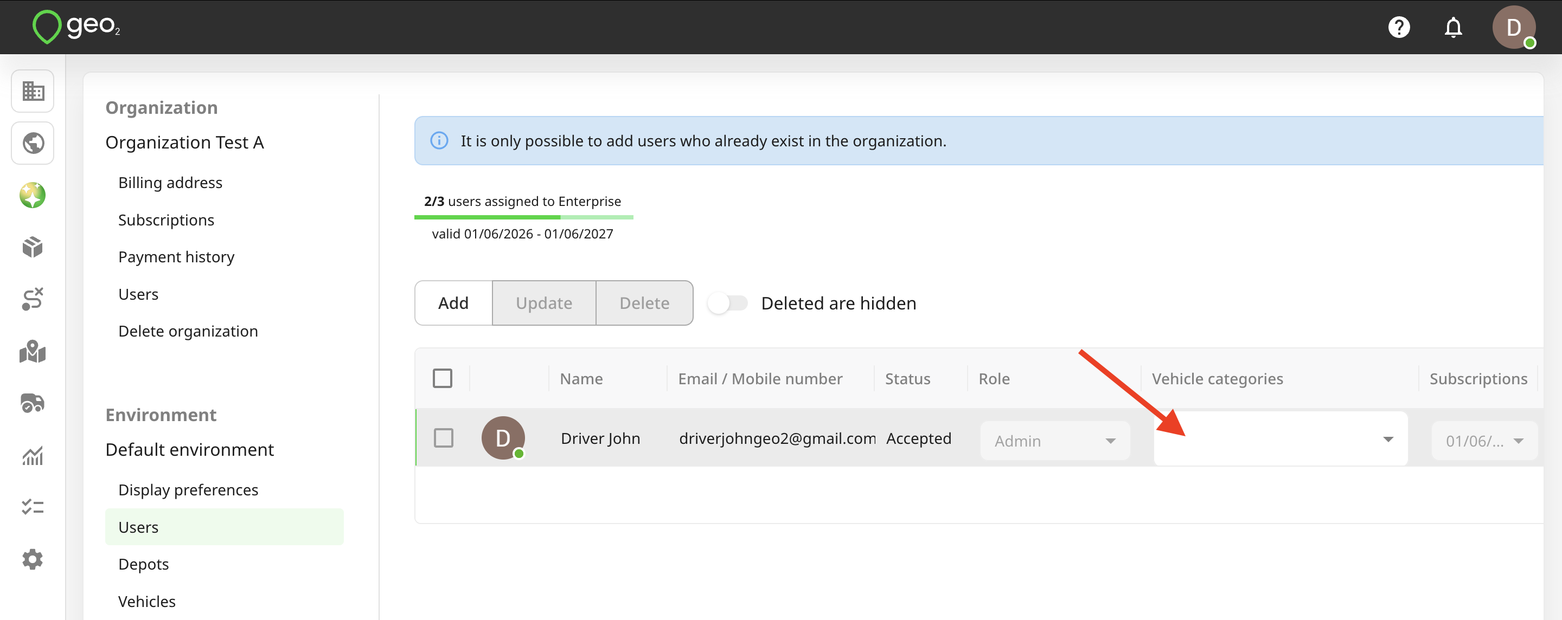1562x620 pixels.
Task: Click the Email / Mobile number column header
Action: [x=760, y=379]
